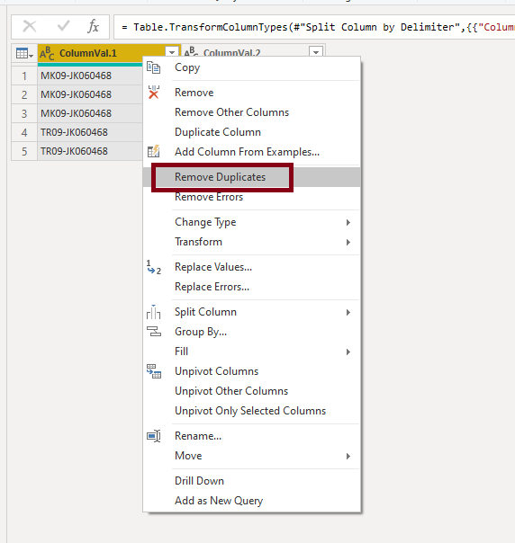Click the Add Column From Examples icon

click(x=153, y=152)
